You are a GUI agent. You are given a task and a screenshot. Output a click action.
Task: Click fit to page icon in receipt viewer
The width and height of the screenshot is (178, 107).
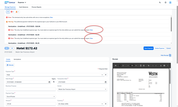click(141, 66)
